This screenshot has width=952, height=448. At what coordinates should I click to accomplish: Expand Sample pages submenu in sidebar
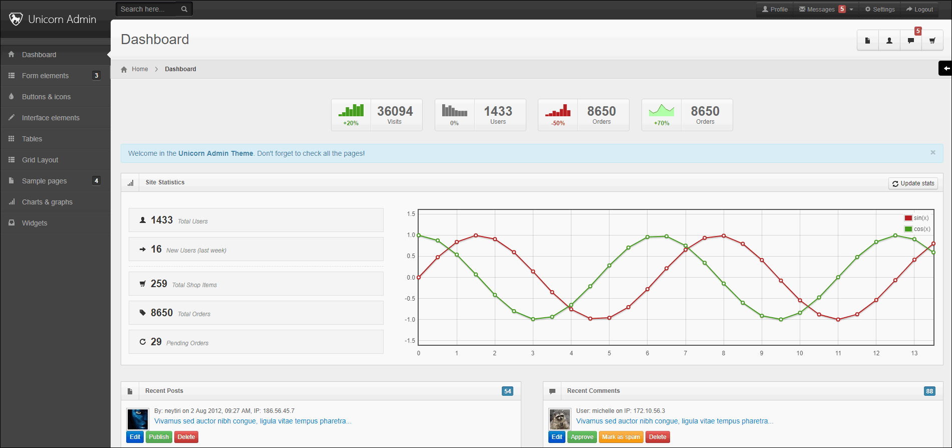click(55, 181)
